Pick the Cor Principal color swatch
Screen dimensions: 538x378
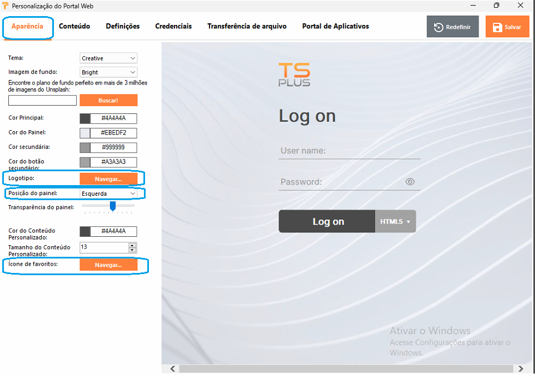point(85,118)
